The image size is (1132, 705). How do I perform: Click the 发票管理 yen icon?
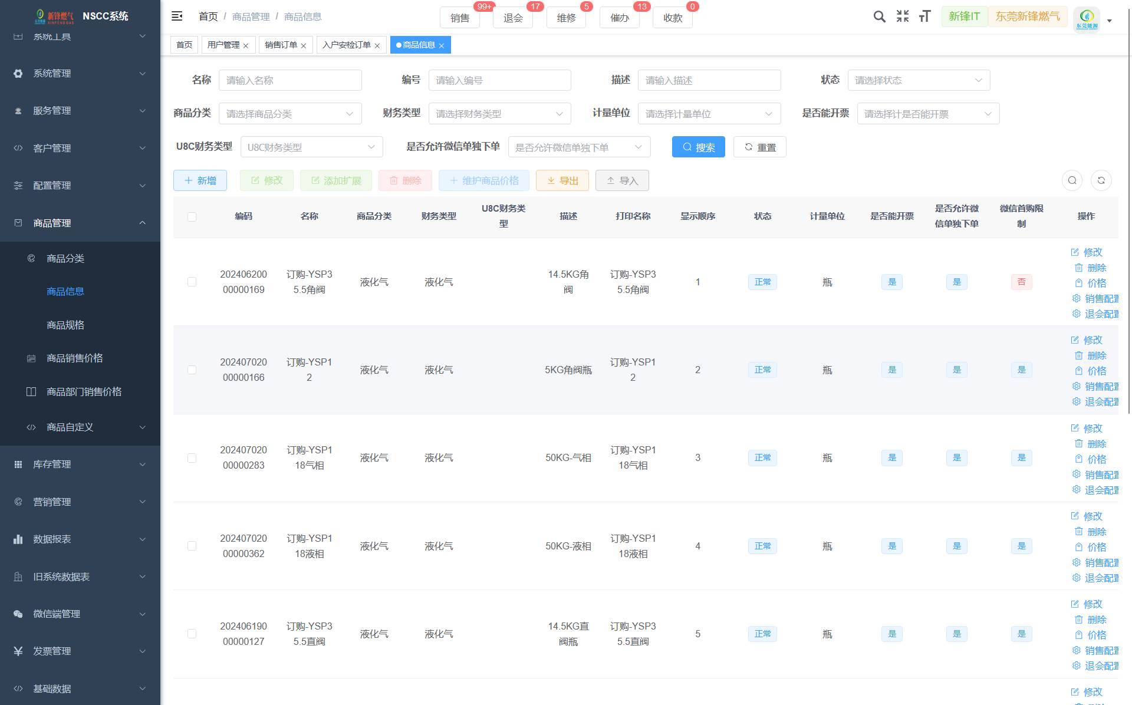18,651
